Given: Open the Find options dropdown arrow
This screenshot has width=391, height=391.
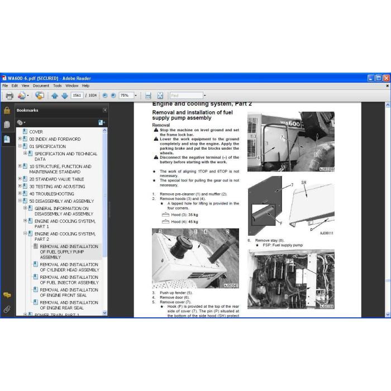Looking at the screenshot, I should [205, 96].
